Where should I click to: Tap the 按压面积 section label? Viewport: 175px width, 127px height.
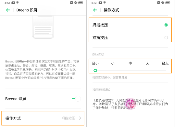pos(98,54)
